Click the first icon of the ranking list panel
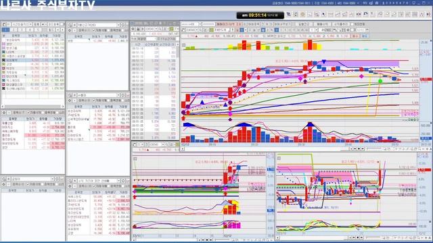 click(4, 24)
